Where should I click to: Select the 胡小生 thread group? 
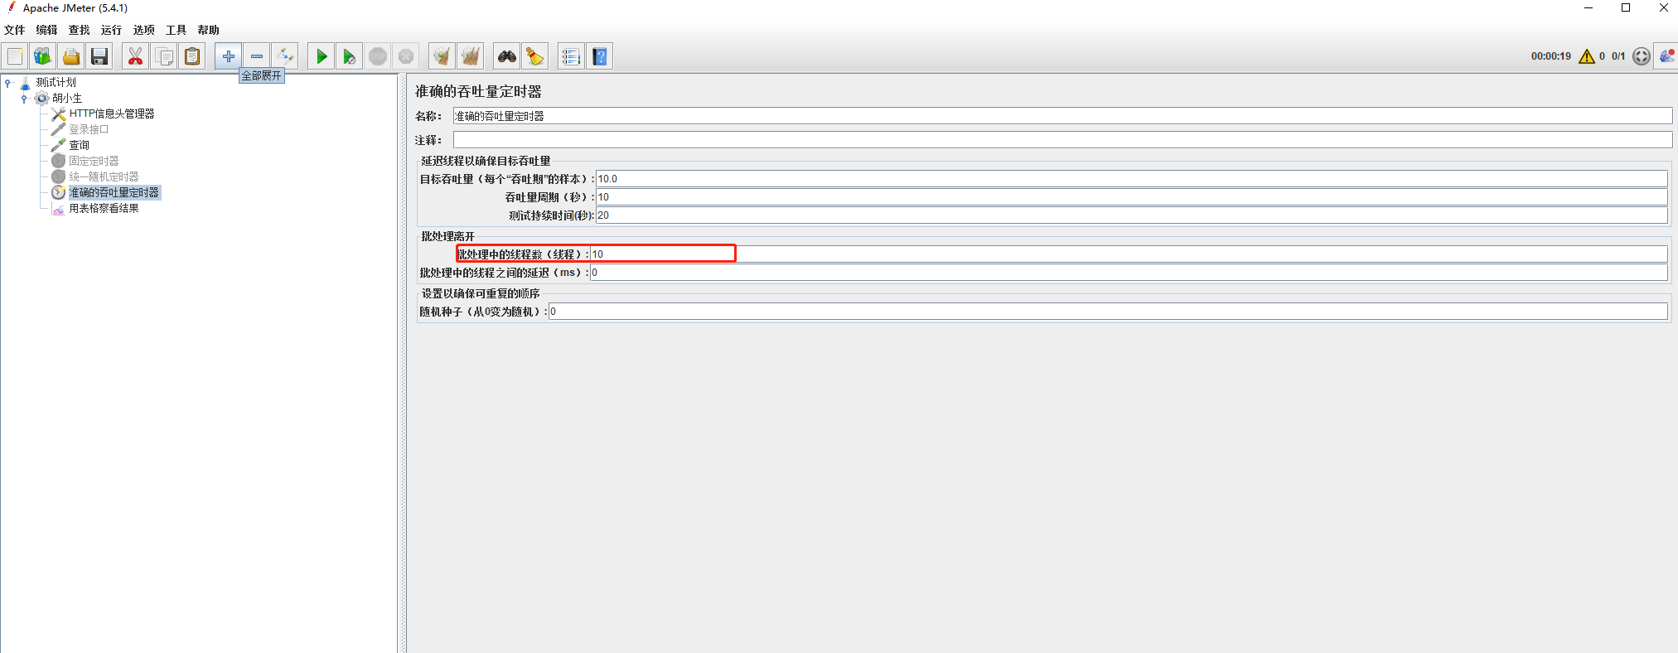pos(67,98)
